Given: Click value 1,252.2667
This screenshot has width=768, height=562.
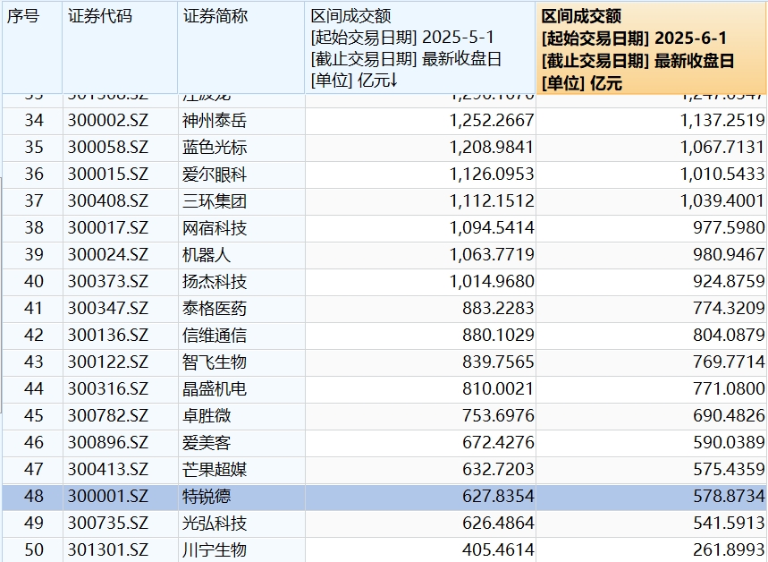Looking at the screenshot, I should [492, 121].
